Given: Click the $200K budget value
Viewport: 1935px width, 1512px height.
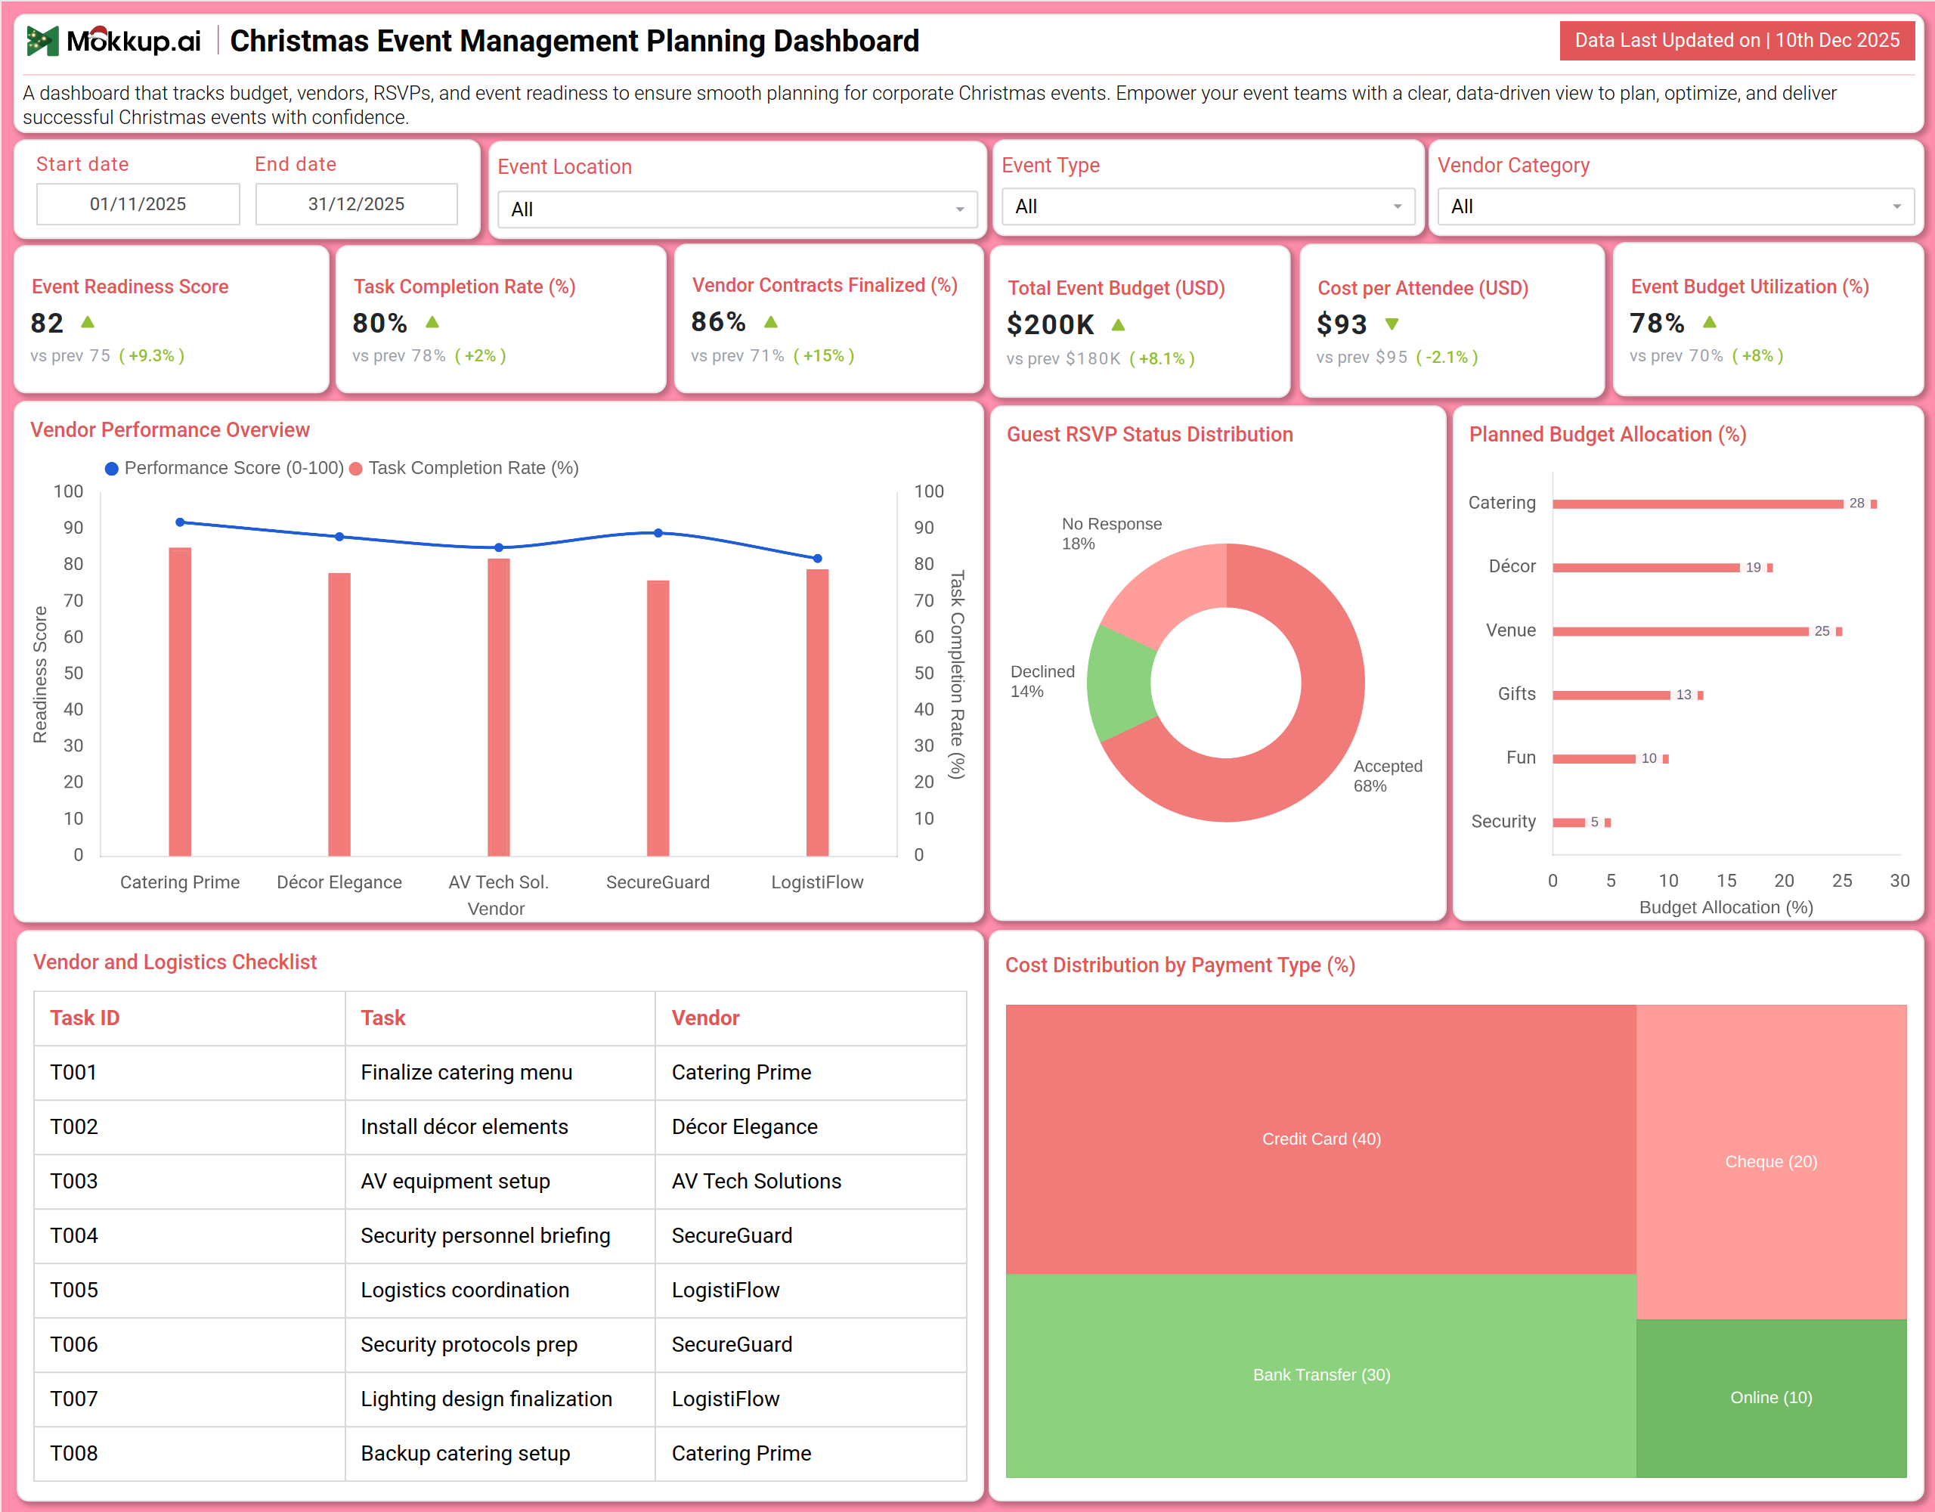Looking at the screenshot, I should coord(1051,325).
